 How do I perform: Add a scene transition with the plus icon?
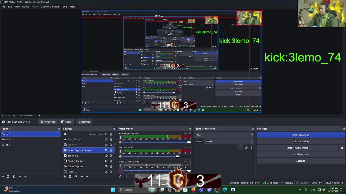coord(241,147)
